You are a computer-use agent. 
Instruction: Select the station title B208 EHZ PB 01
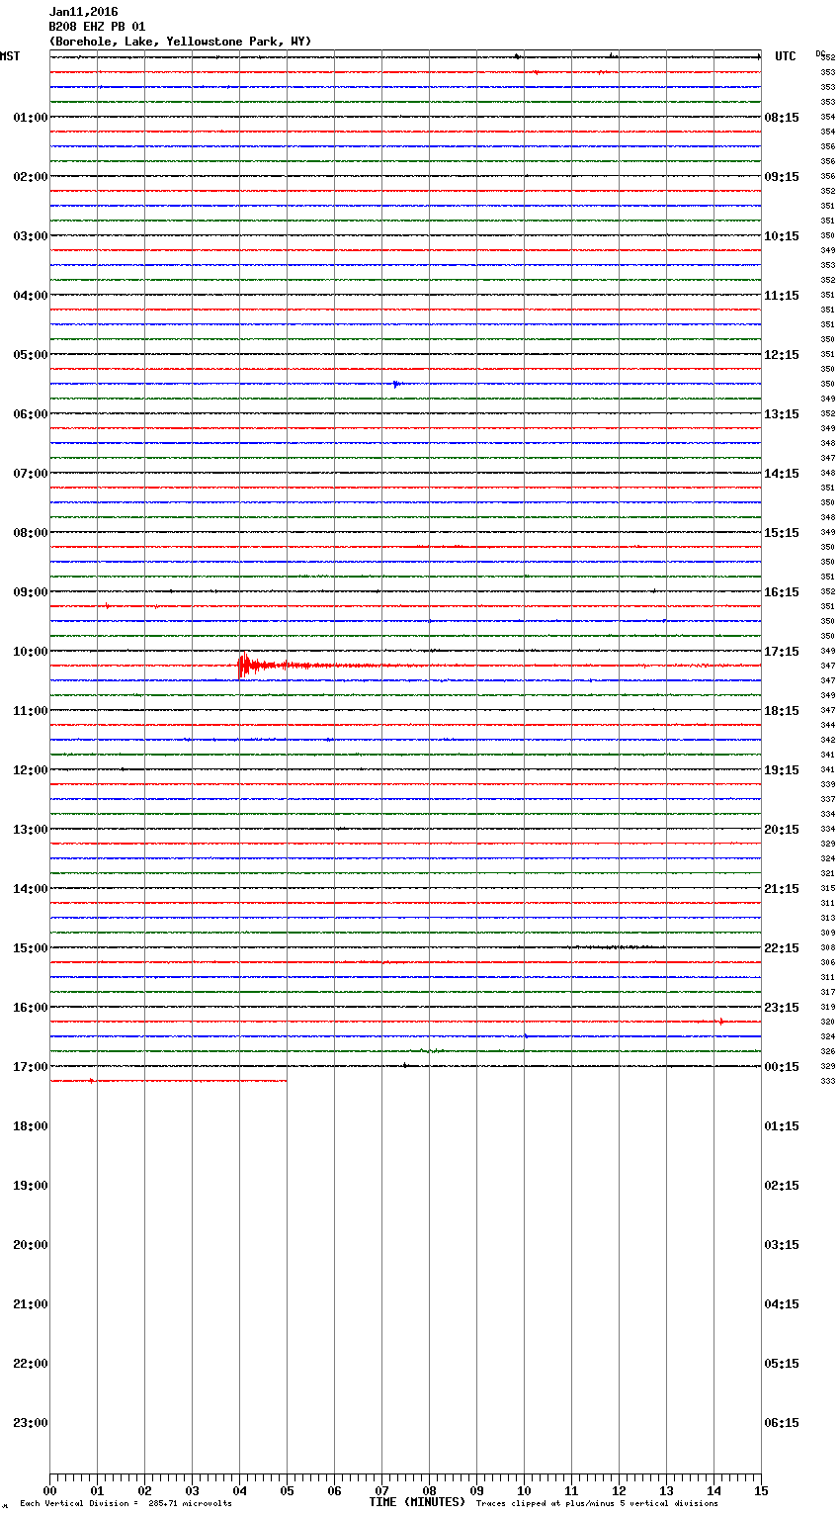(x=97, y=27)
